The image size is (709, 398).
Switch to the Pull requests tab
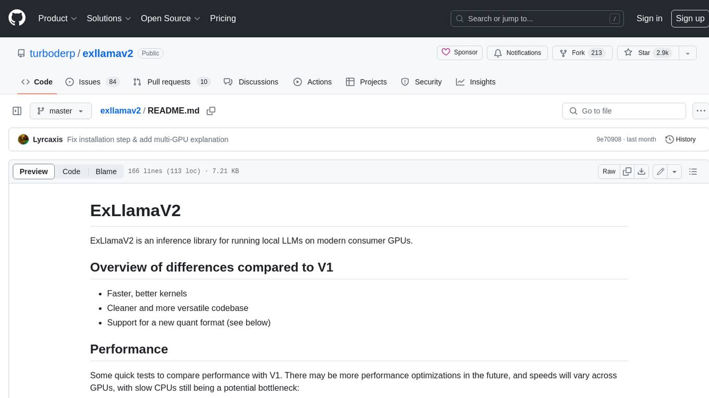(x=172, y=82)
